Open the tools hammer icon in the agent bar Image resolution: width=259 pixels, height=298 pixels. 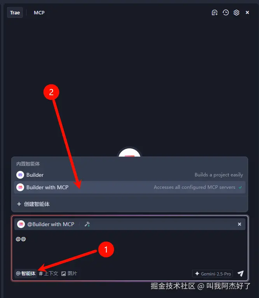tap(87, 224)
